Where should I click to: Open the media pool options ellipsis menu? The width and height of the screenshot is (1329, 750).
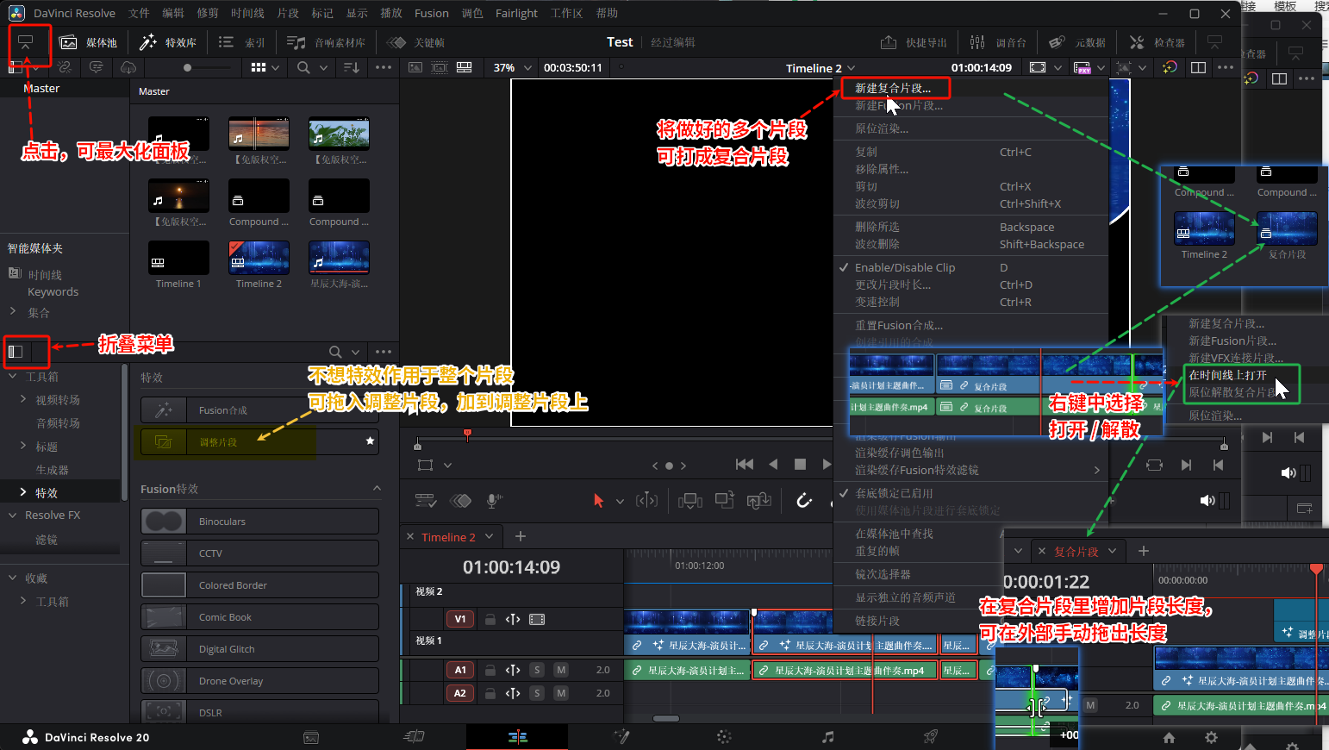coord(384,67)
